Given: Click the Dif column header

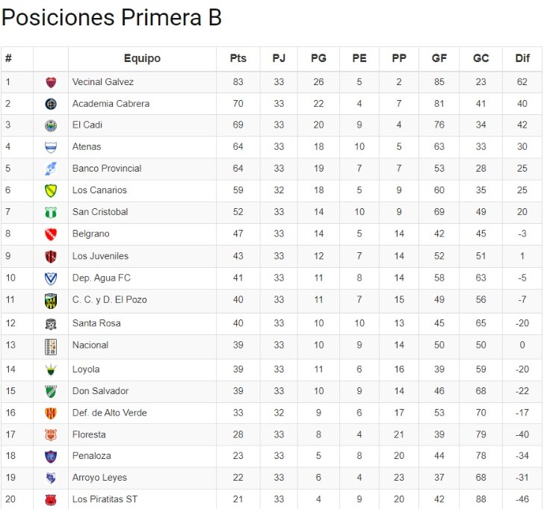Looking at the screenshot, I should pyautogui.click(x=522, y=58).
